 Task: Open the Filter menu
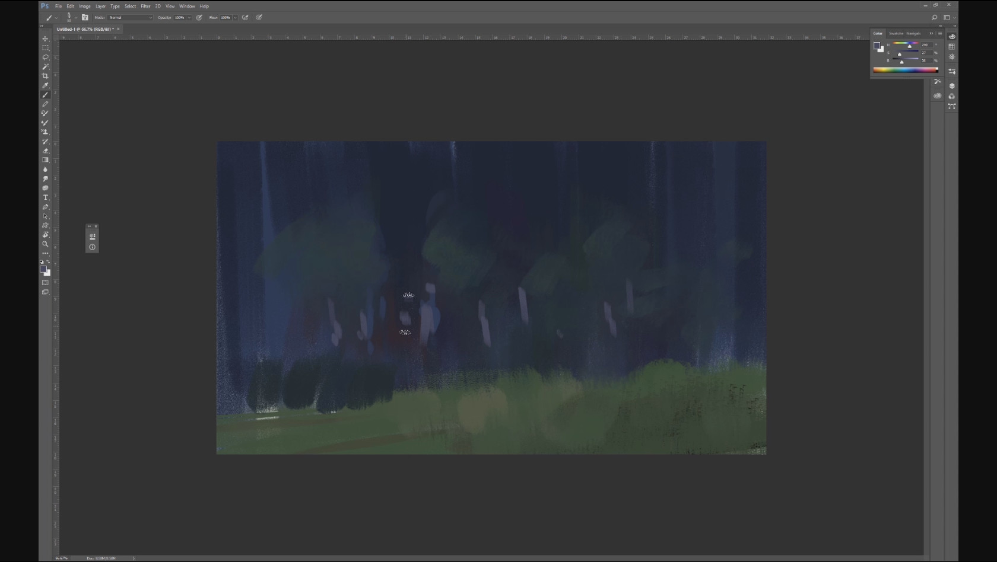click(x=145, y=6)
